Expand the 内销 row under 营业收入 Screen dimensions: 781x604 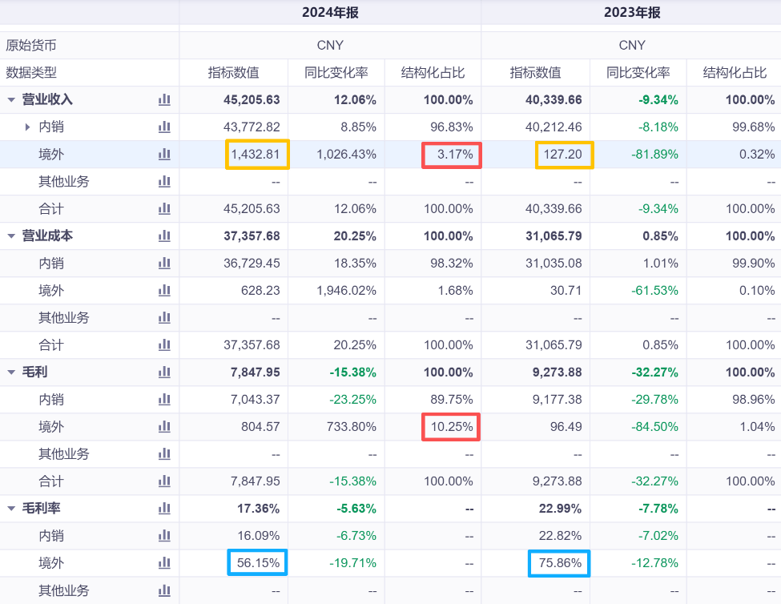pos(27,127)
